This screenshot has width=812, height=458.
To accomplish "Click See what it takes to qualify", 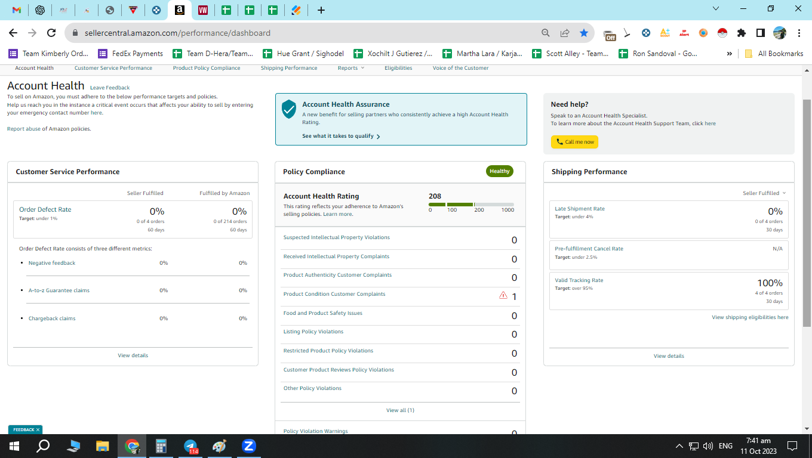I will (x=341, y=136).
